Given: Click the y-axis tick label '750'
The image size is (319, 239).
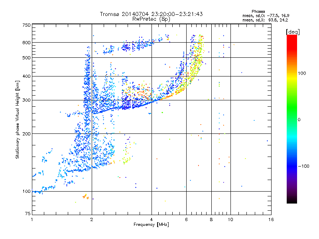Looking at the screenshot, I should pyautogui.click(x=26, y=25).
